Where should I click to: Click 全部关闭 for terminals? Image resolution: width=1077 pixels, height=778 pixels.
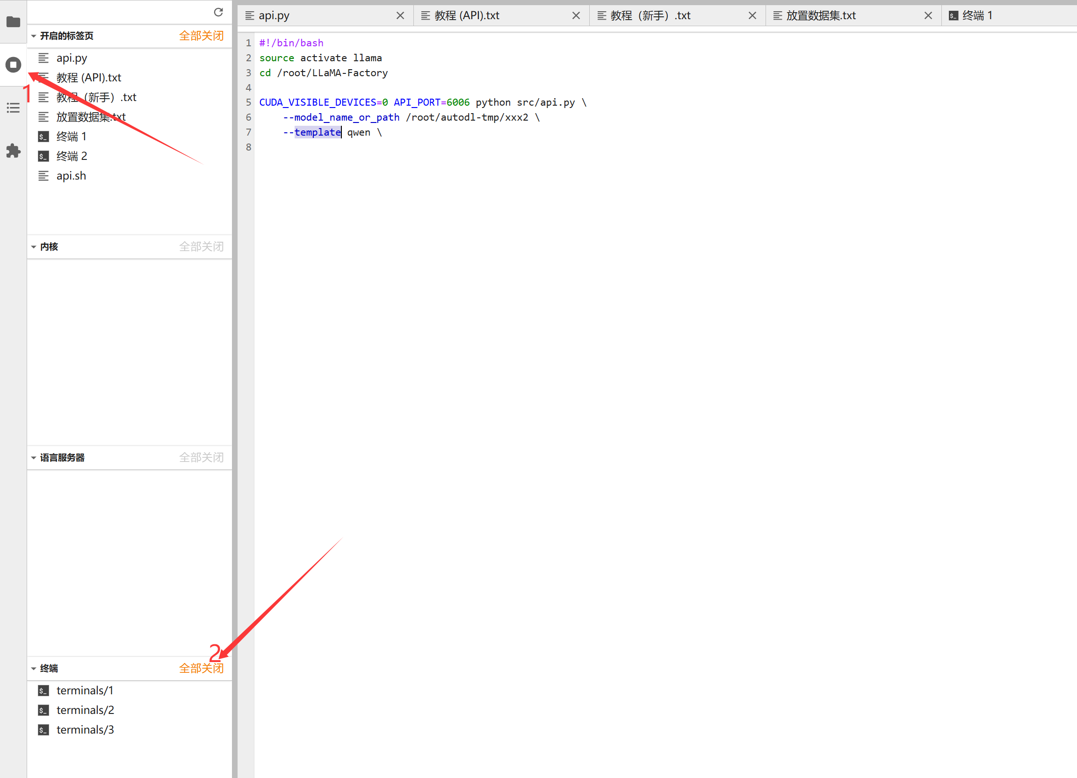(x=201, y=668)
